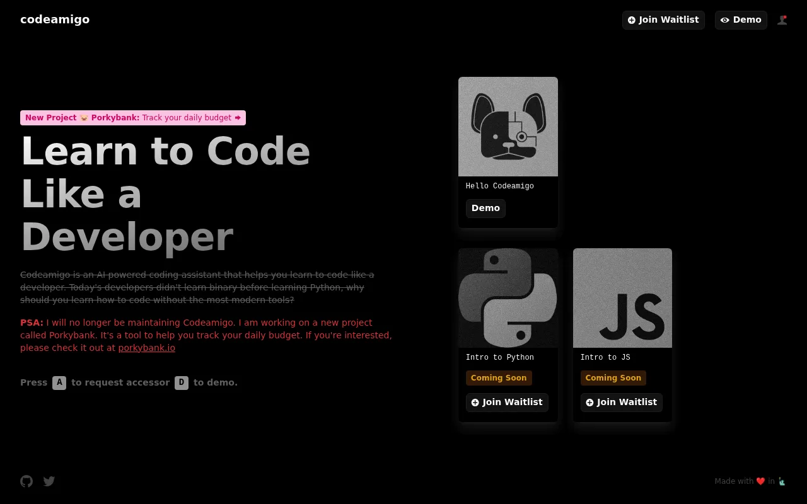Click Coming Soon badge on Python card
The image size is (807, 504).
pyautogui.click(x=499, y=378)
